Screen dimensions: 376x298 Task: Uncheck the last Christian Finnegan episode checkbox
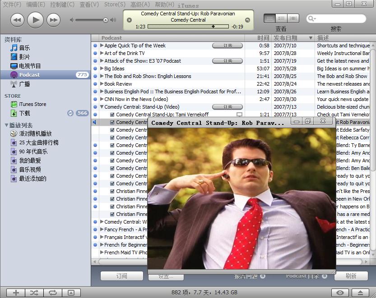pos(112,214)
